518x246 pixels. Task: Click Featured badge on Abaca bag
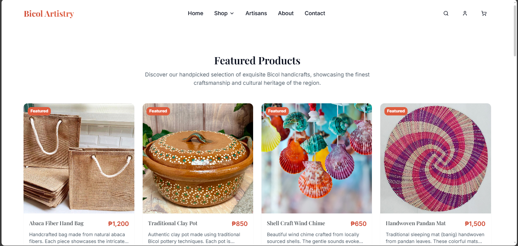pos(39,111)
